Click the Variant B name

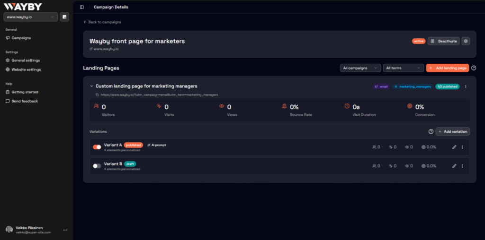(113, 164)
